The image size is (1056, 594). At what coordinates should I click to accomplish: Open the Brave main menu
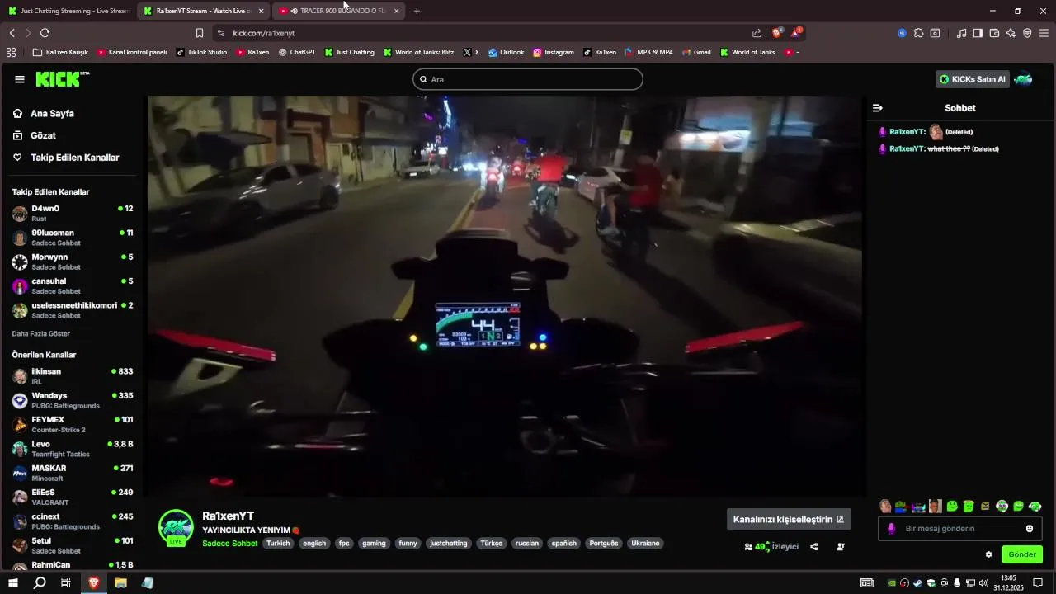coord(1044,33)
